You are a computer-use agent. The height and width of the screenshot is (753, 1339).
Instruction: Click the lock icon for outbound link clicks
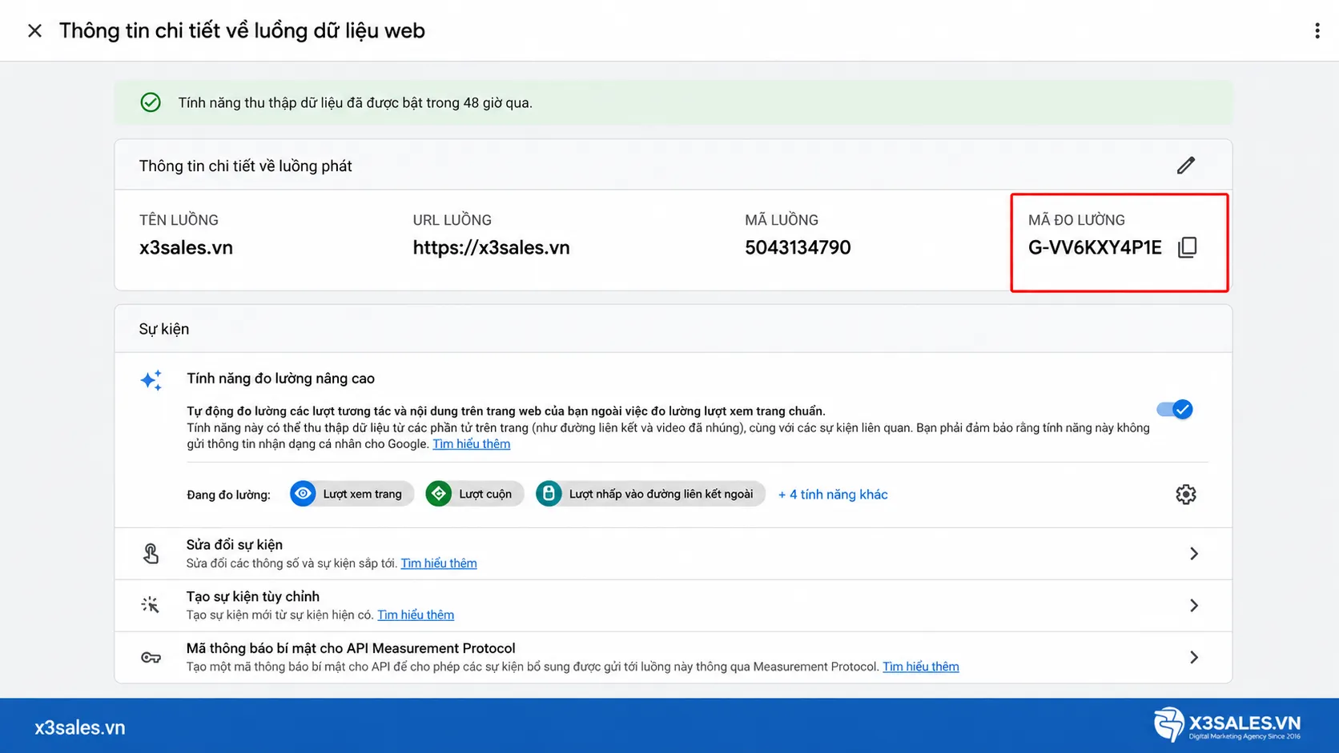point(549,494)
